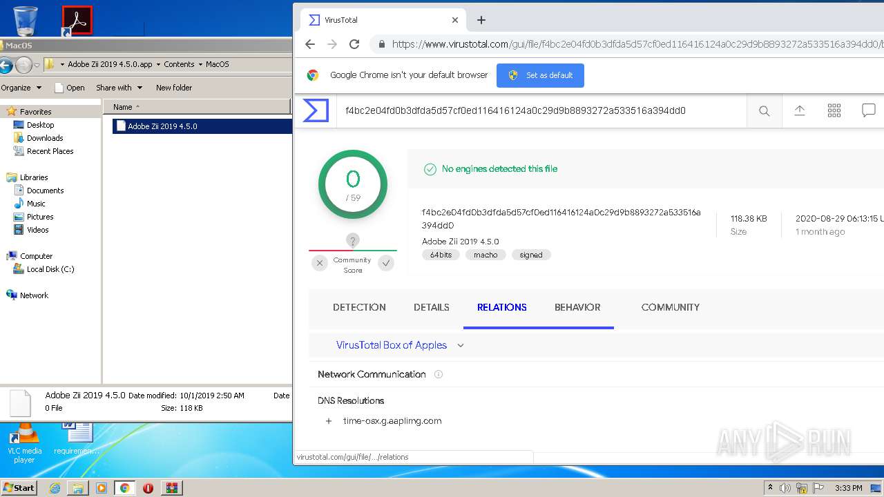Go back in Chrome
The width and height of the screenshot is (884, 497).
(310, 44)
